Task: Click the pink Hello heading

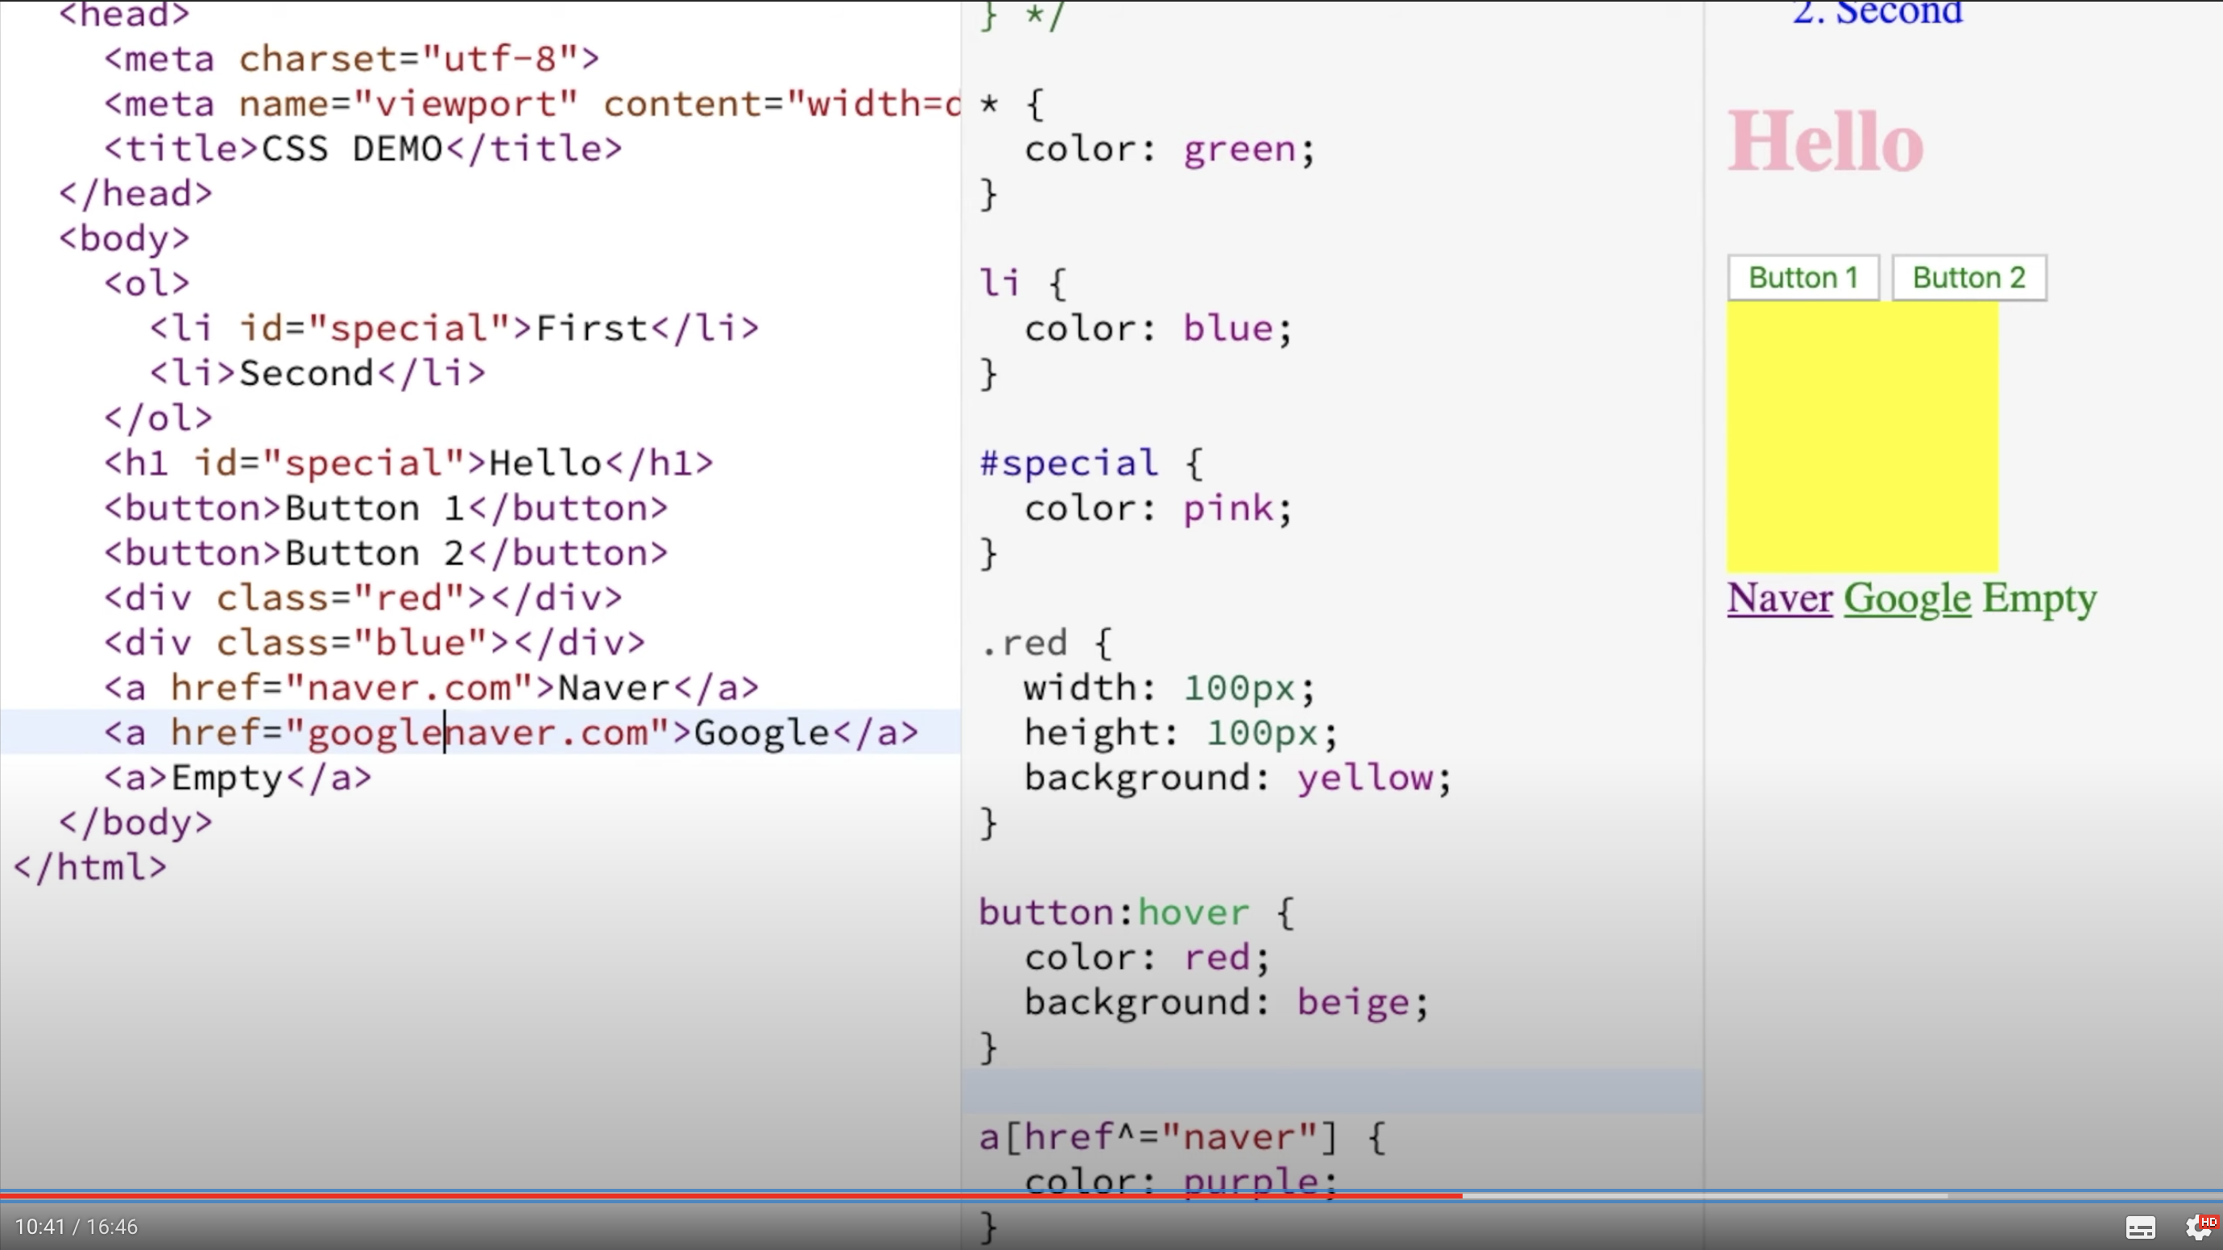Action: click(1825, 142)
